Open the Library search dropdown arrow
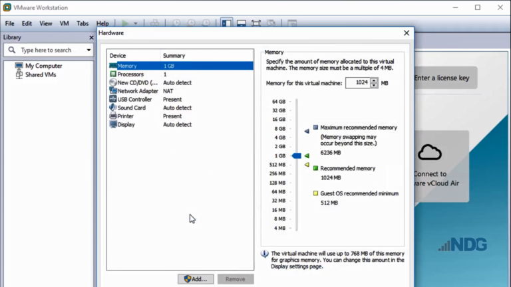Screen dimensions: 511x287 tap(88, 50)
